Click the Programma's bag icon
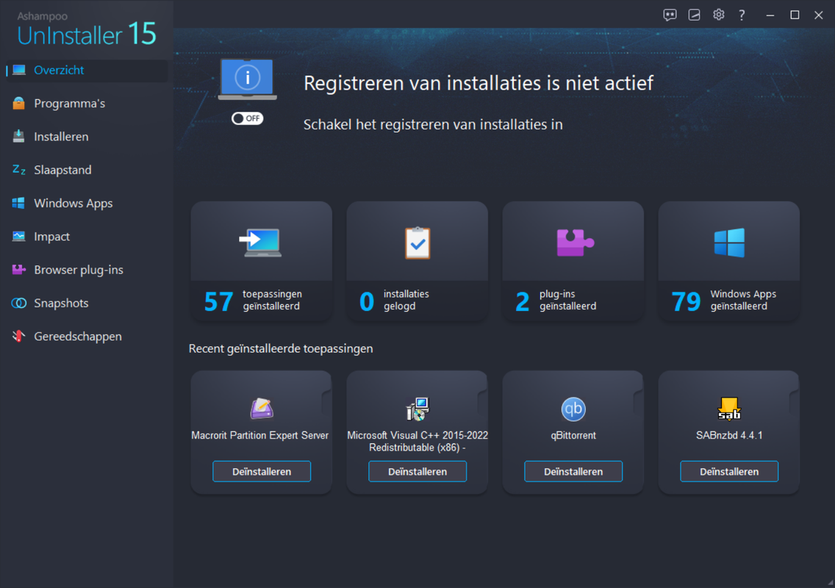835x588 pixels. (x=19, y=104)
